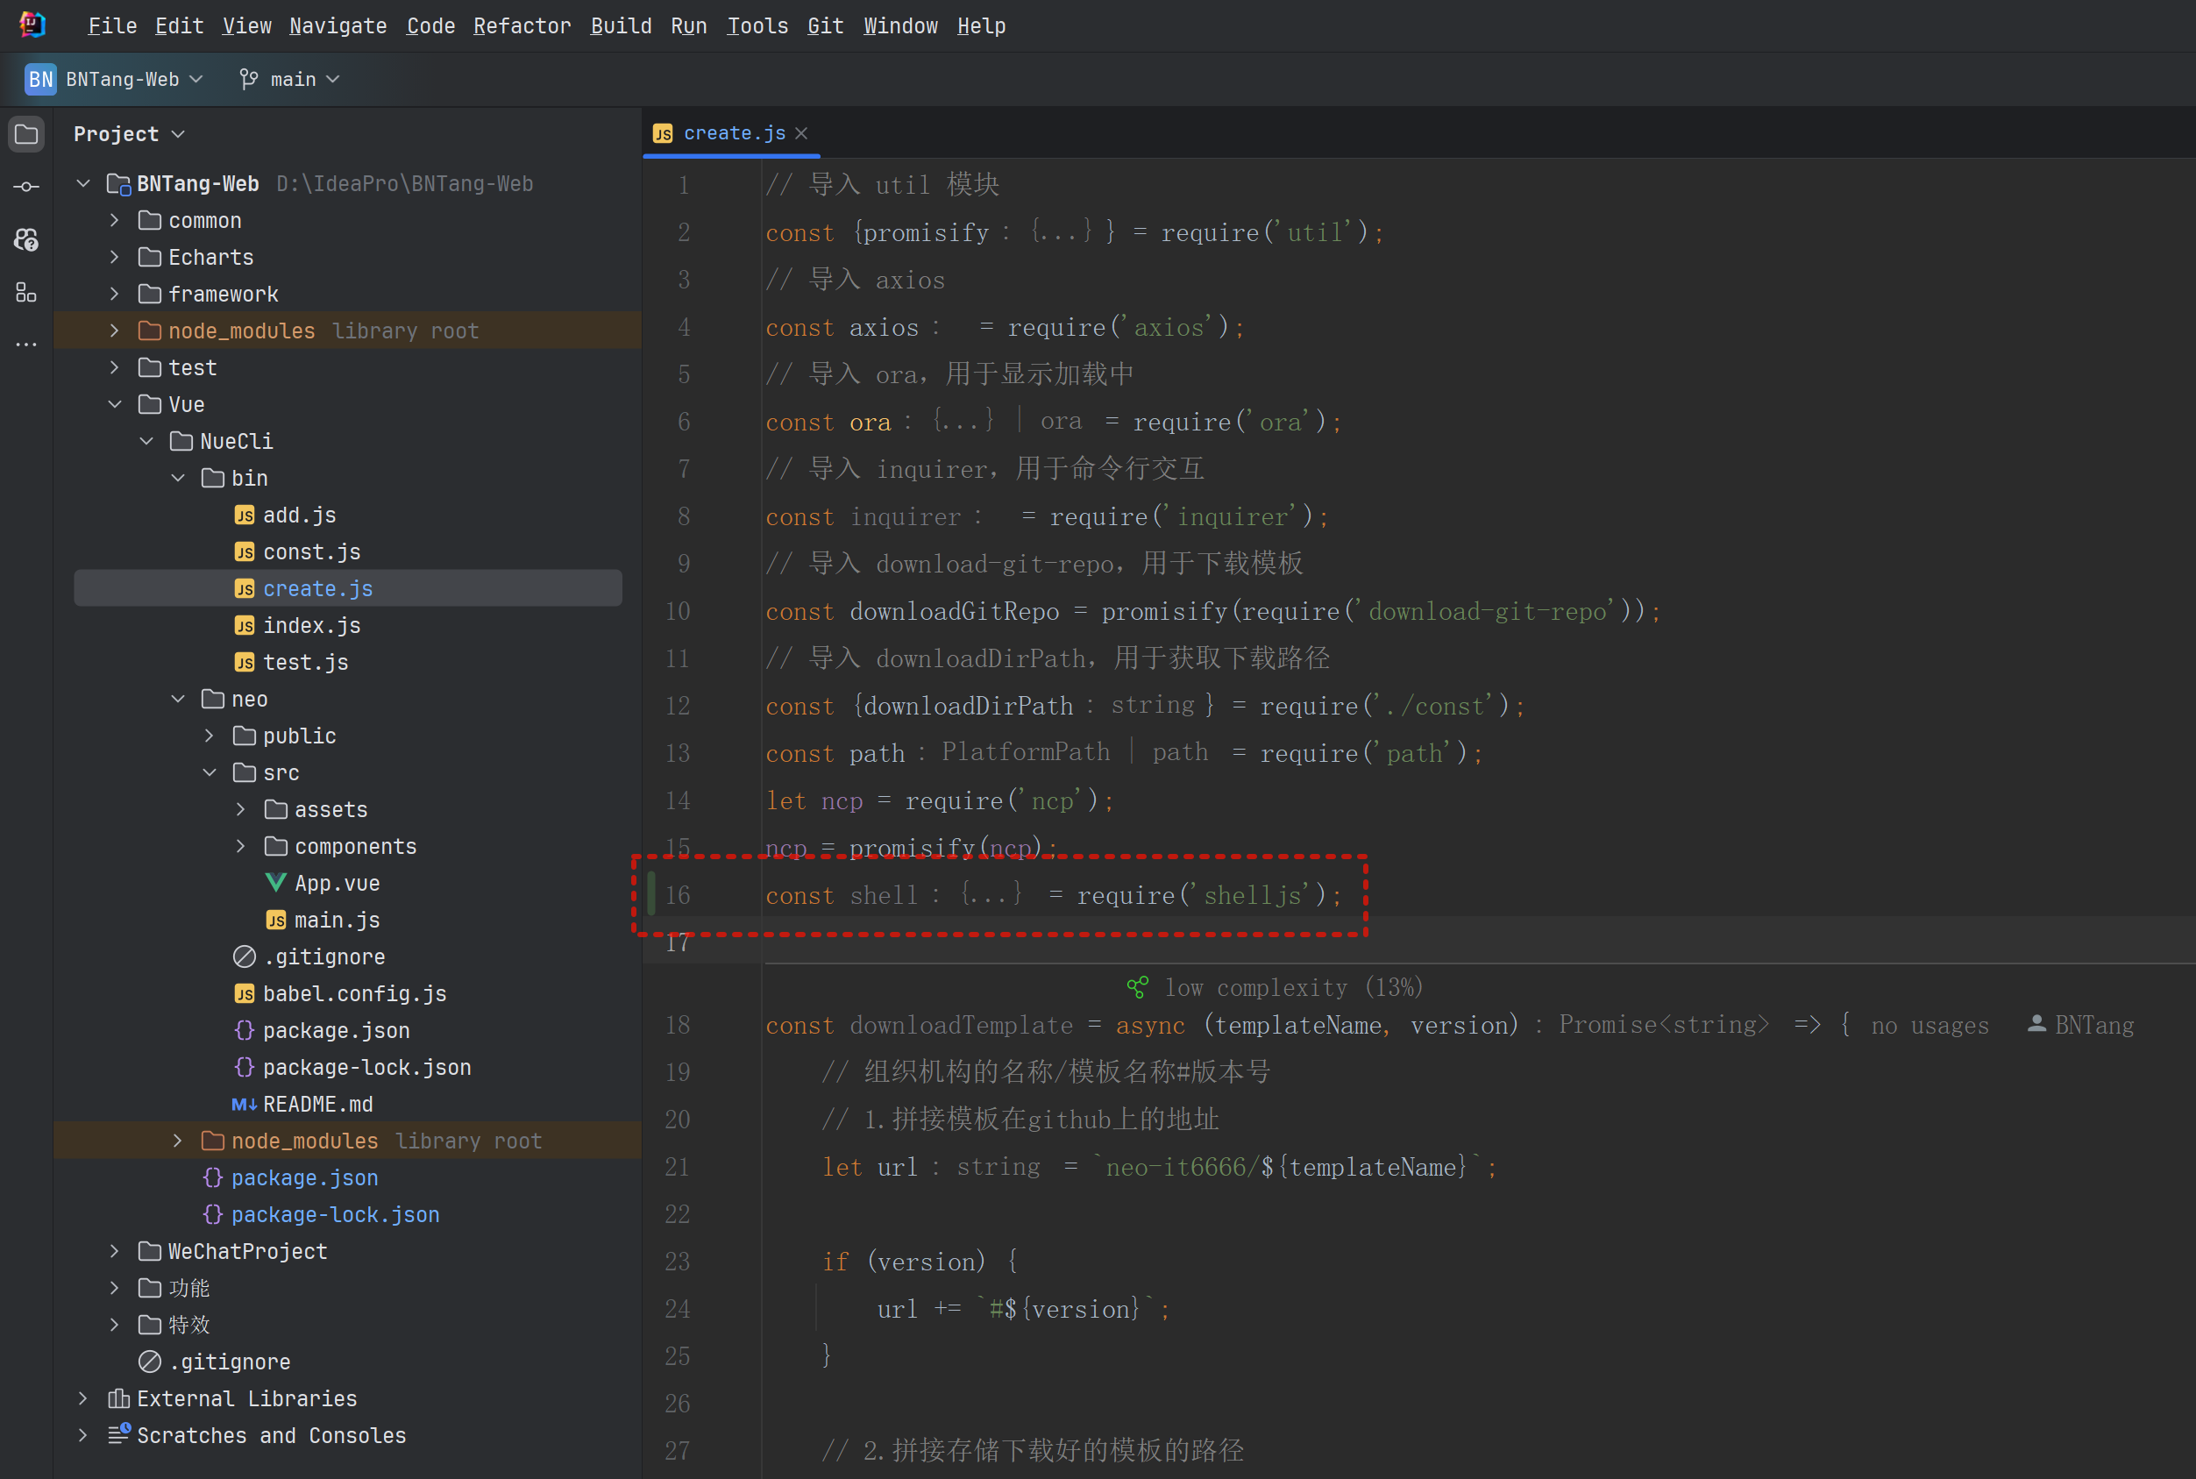Open the Git menu

pos(824,25)
